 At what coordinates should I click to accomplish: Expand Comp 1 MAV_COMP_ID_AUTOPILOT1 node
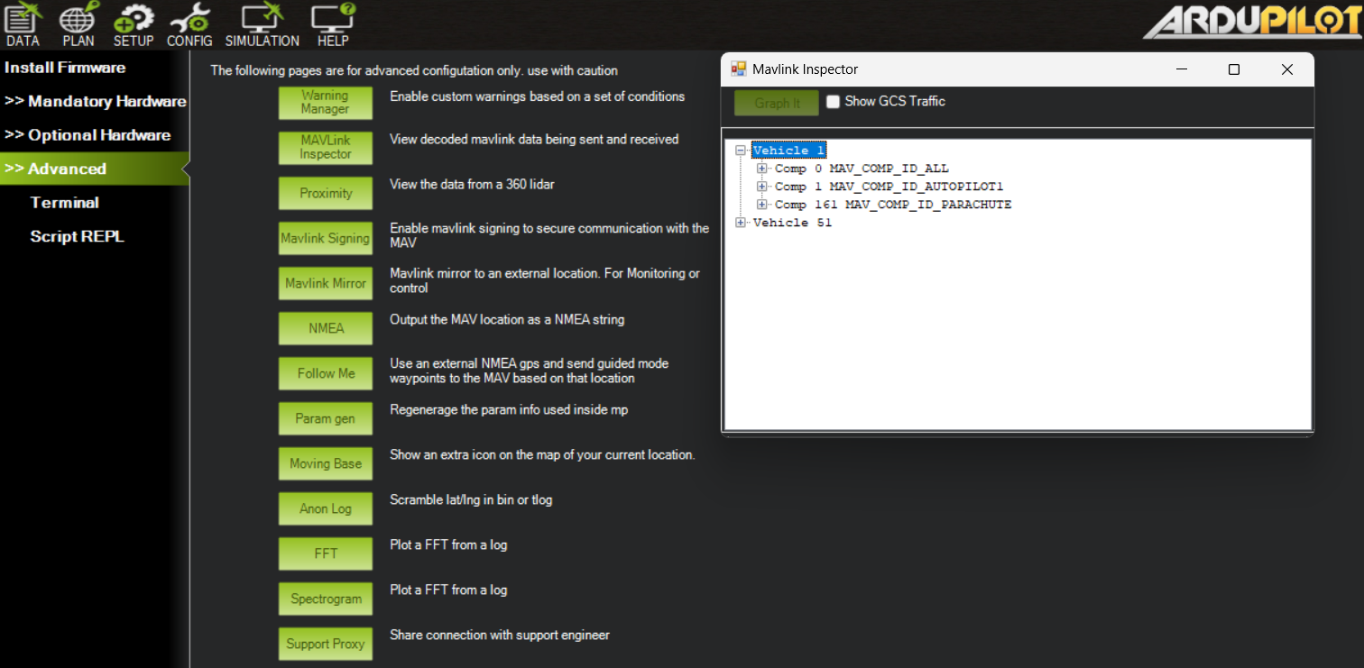tap(762, 187)
